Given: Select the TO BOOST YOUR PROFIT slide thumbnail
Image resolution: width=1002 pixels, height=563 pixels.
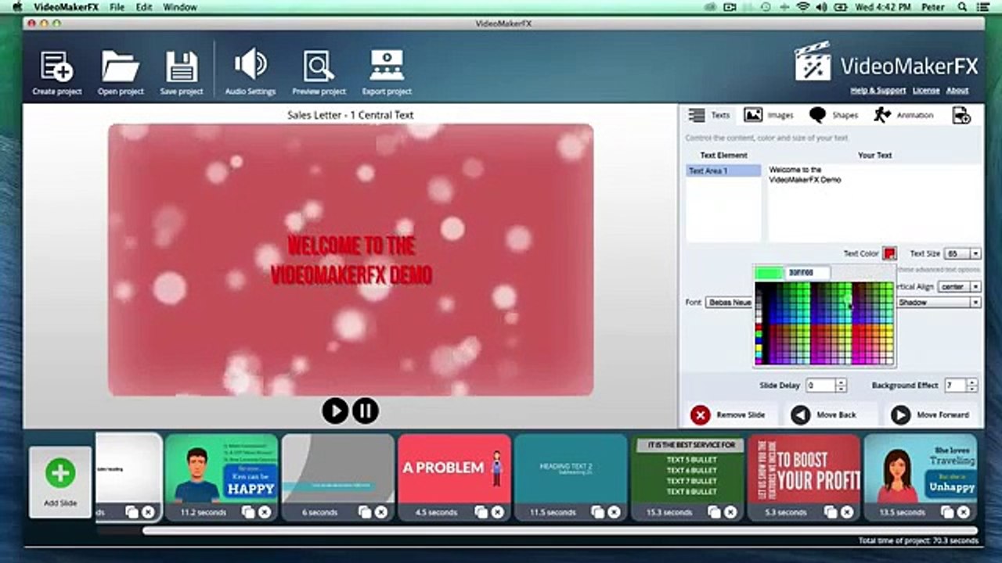Looking at the screenshot, I should click(x=804, y=468).
